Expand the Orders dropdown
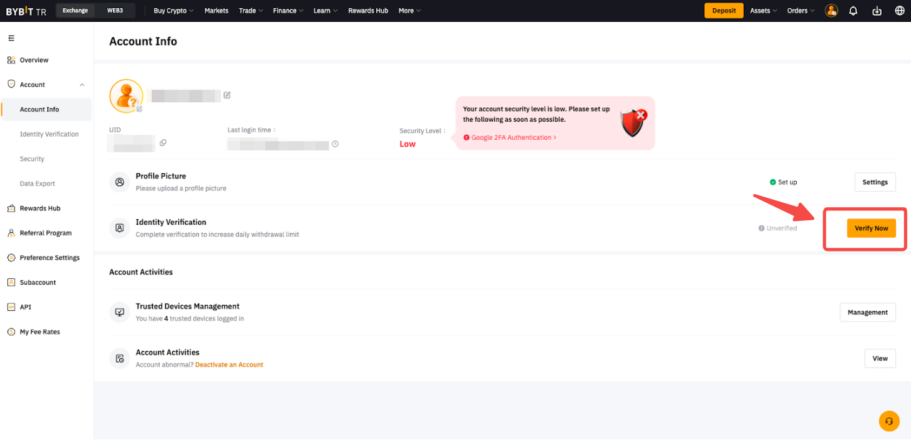This screenshot has height=440, width=911. [801, 11]
